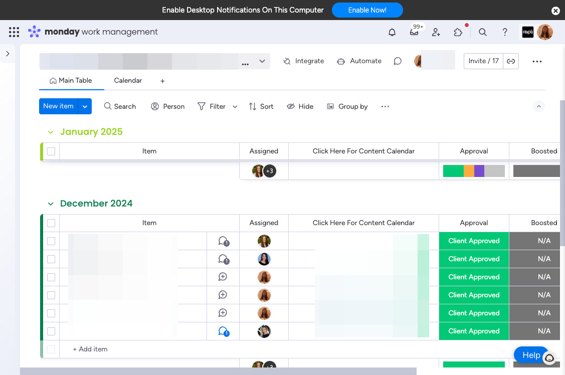Click the Group by toolbar item
Image resolution: width=565 pixels, height=375 pixels.
pyautogui.click(x=347, y=107)
